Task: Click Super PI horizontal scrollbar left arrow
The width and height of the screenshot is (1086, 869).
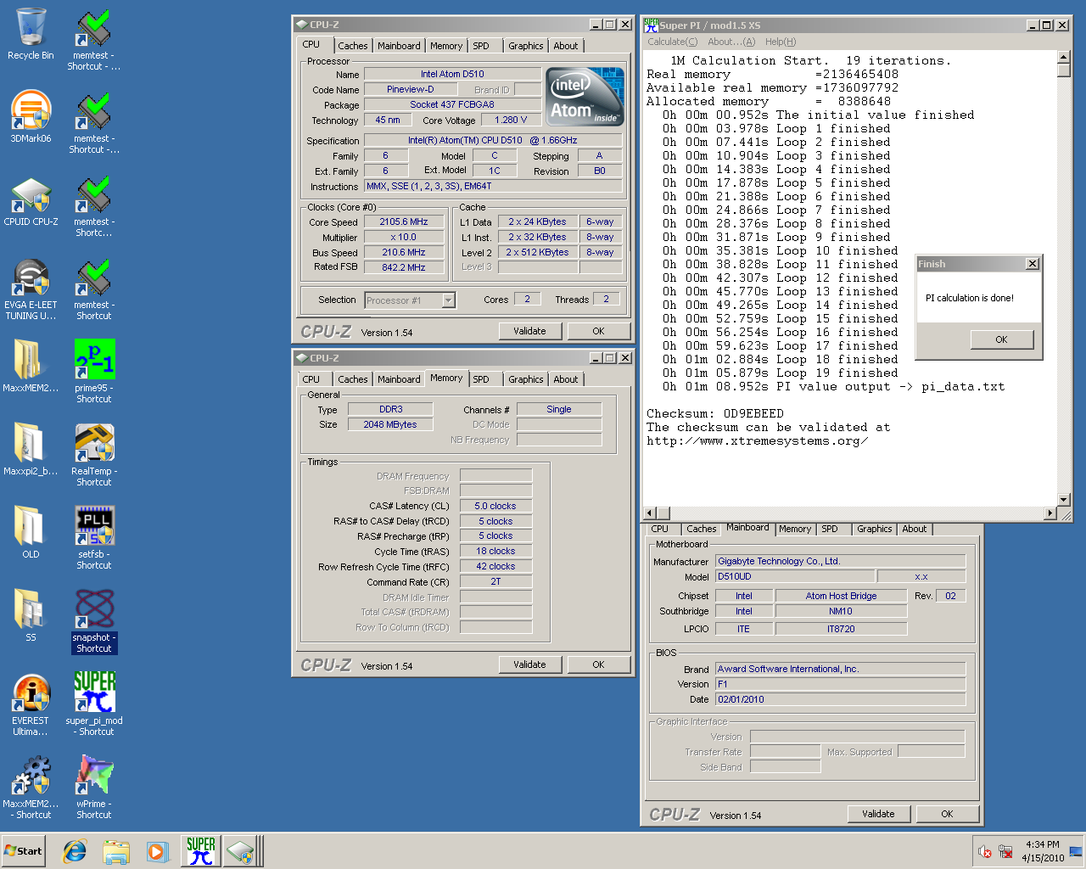Action: click(x=650, y=513)
